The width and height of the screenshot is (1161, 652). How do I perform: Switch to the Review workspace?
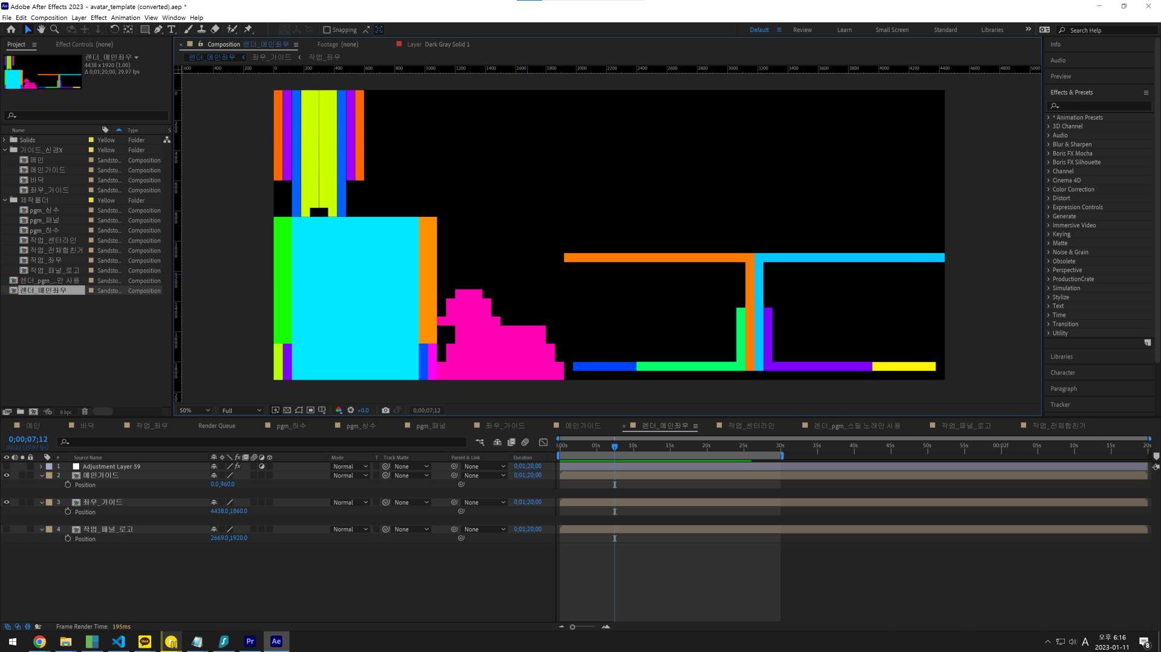[x=802, y=30]
